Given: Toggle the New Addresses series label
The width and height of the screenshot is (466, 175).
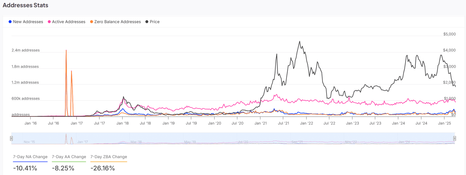Looking at the screenshot, I should [28, 22].
